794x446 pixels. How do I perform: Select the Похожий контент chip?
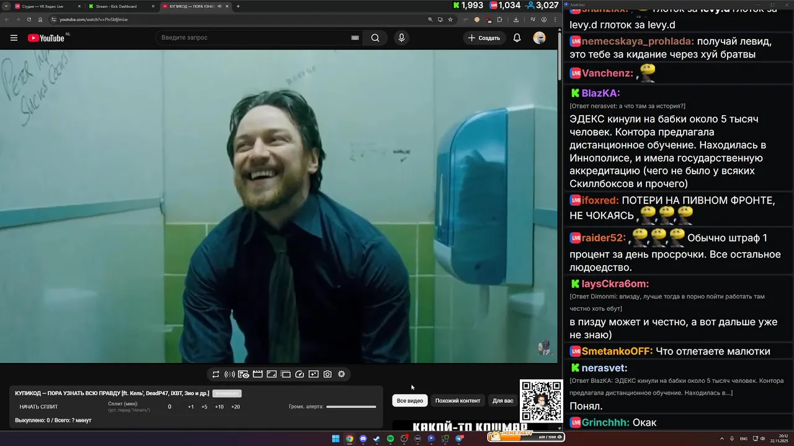click(x=458, y=401)
